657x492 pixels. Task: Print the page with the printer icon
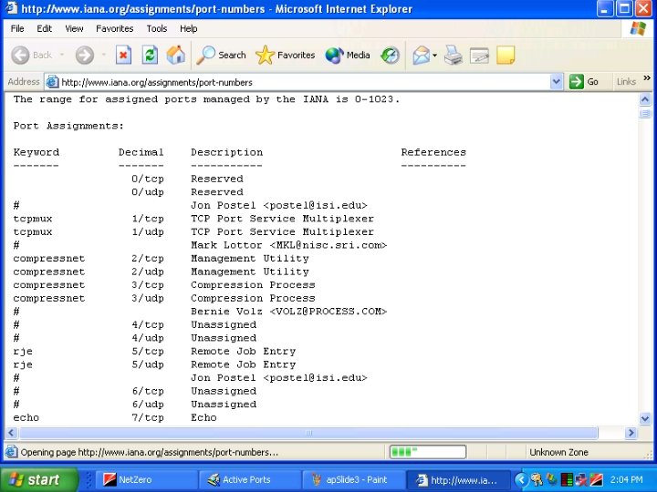pyautogui.click(x=453, y=56)
